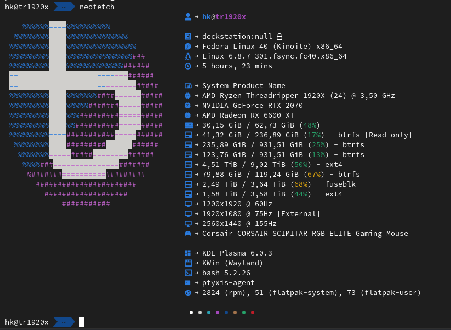The width and height of the screenshot is (451, 330).
Task: Click the Fedora logo icon
Action: 188,47
